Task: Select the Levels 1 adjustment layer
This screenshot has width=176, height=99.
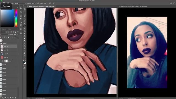Action: coord(9,61)
